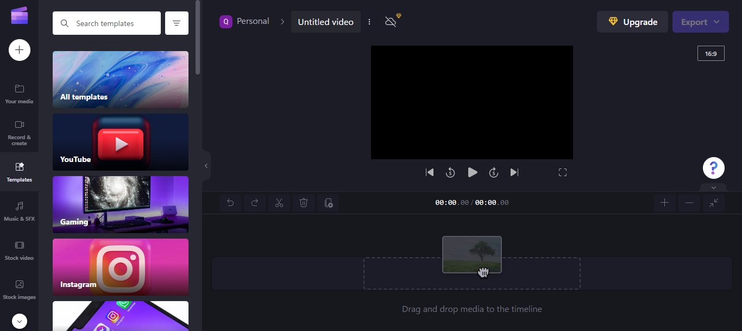Click the Personal workspace label

tap(253, 21)
